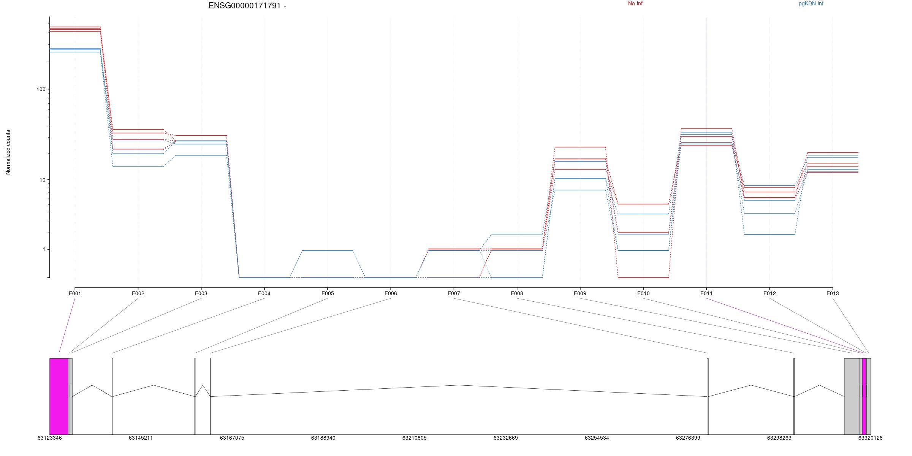Select exon label E010

coord(643,293)
